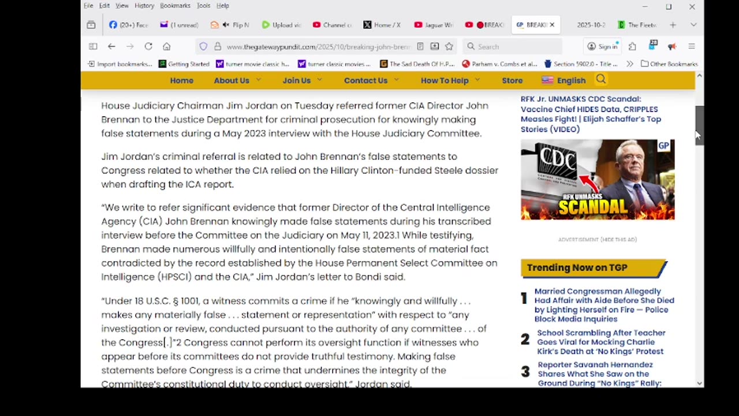
Task: Click in the browser Search field
Action: pos(513,46)
